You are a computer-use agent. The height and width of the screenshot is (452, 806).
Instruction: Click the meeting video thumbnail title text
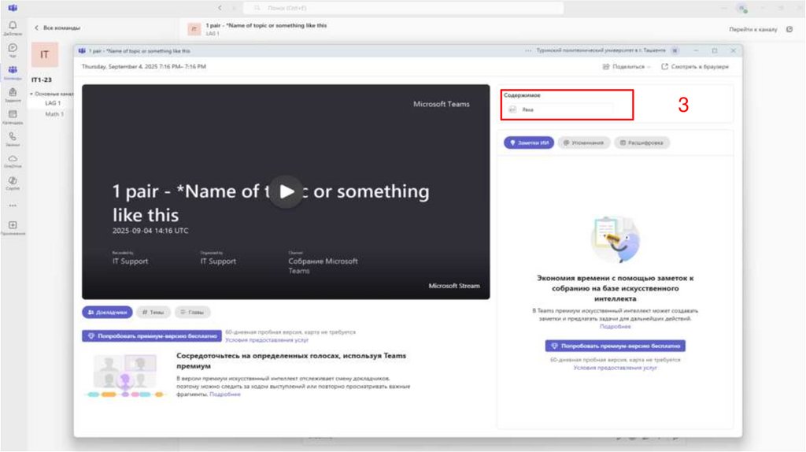point(271,203)
